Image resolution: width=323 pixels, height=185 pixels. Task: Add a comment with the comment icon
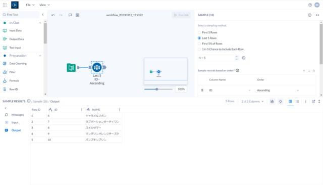click(x=70, y=15)
